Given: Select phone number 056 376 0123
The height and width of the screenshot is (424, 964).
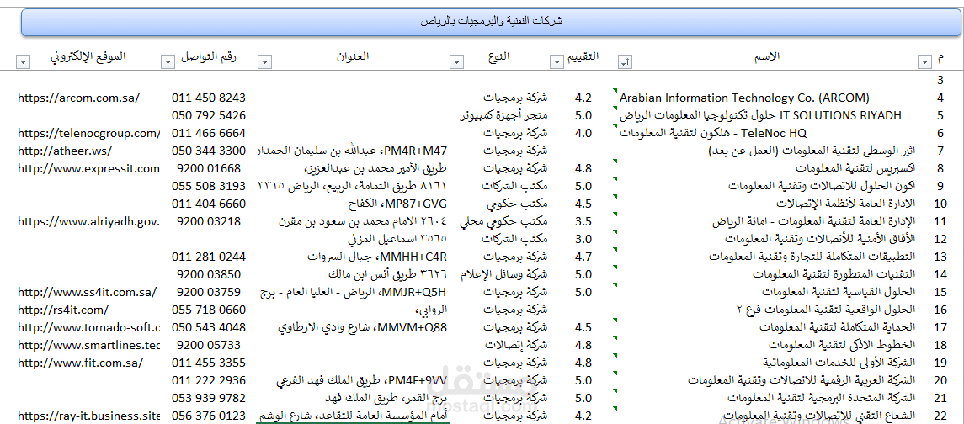Looking at the screenshot, I should point(209,416).
